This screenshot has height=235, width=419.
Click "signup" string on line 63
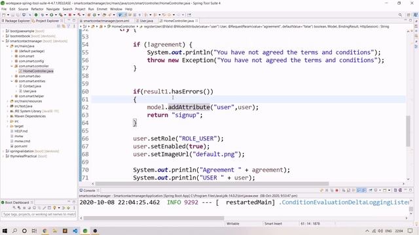coord(185,115)
